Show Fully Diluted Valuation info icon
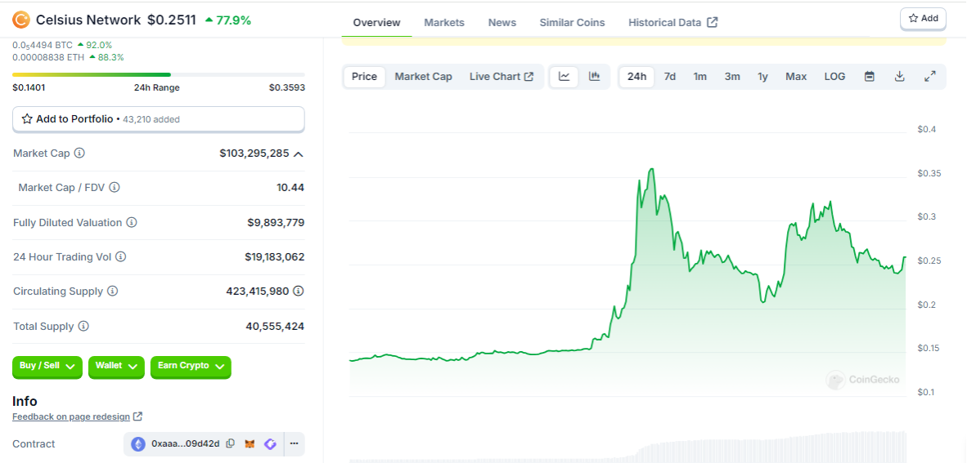The width and height of the screenshot is (967, 463). point(132,222)
